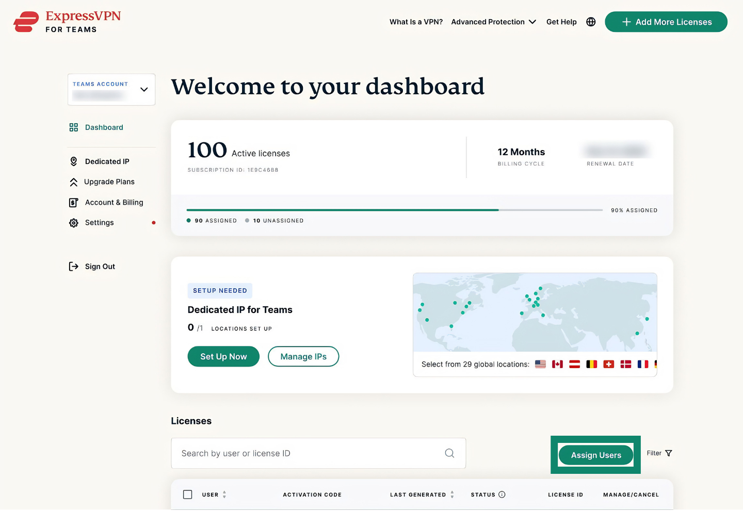
Task: Click the "10 UNASSIGNED" legend text
Action: click(278, 221)
